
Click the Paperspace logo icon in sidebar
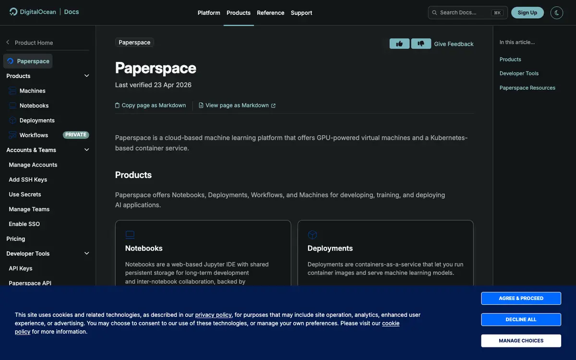click(11, 61)
